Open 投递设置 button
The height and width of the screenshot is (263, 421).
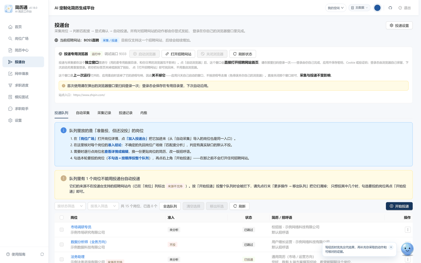pyautogui.click(x=399, y=25)
